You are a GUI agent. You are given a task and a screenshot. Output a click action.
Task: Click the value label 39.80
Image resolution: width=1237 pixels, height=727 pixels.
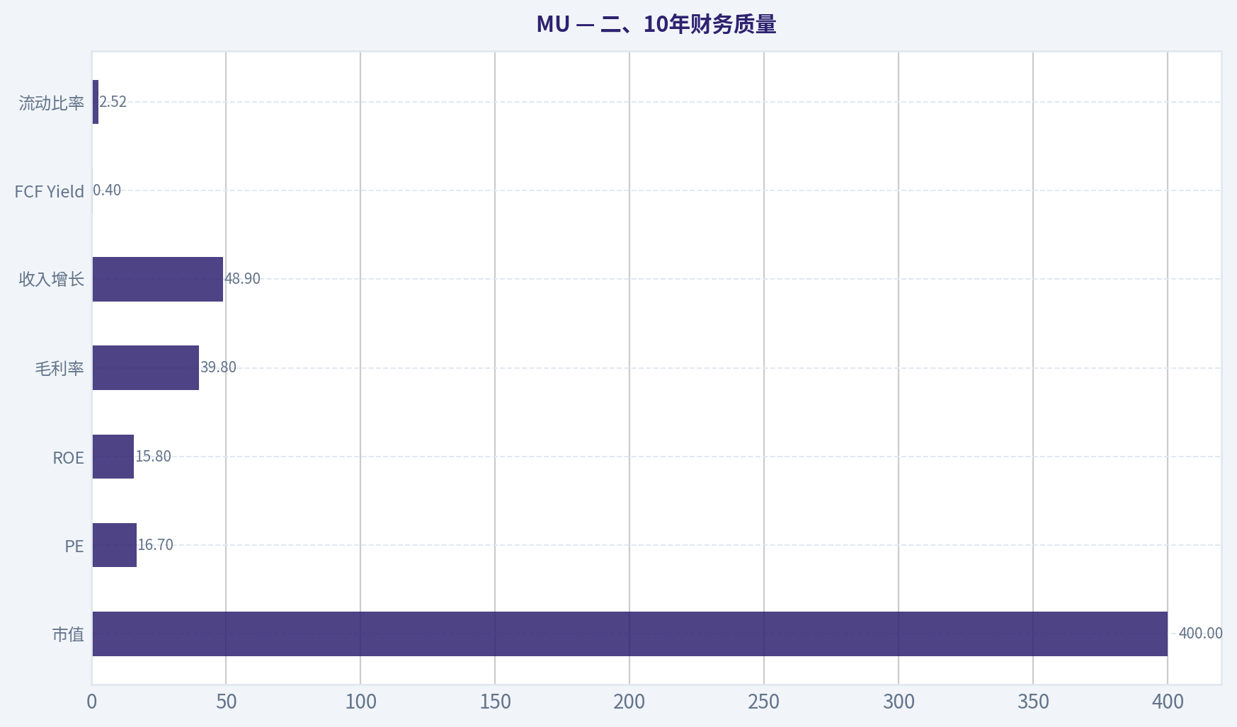pos(218,367)
